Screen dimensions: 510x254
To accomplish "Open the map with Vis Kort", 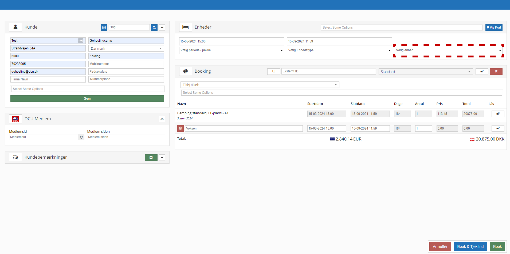I will click(x=494, y=28).
